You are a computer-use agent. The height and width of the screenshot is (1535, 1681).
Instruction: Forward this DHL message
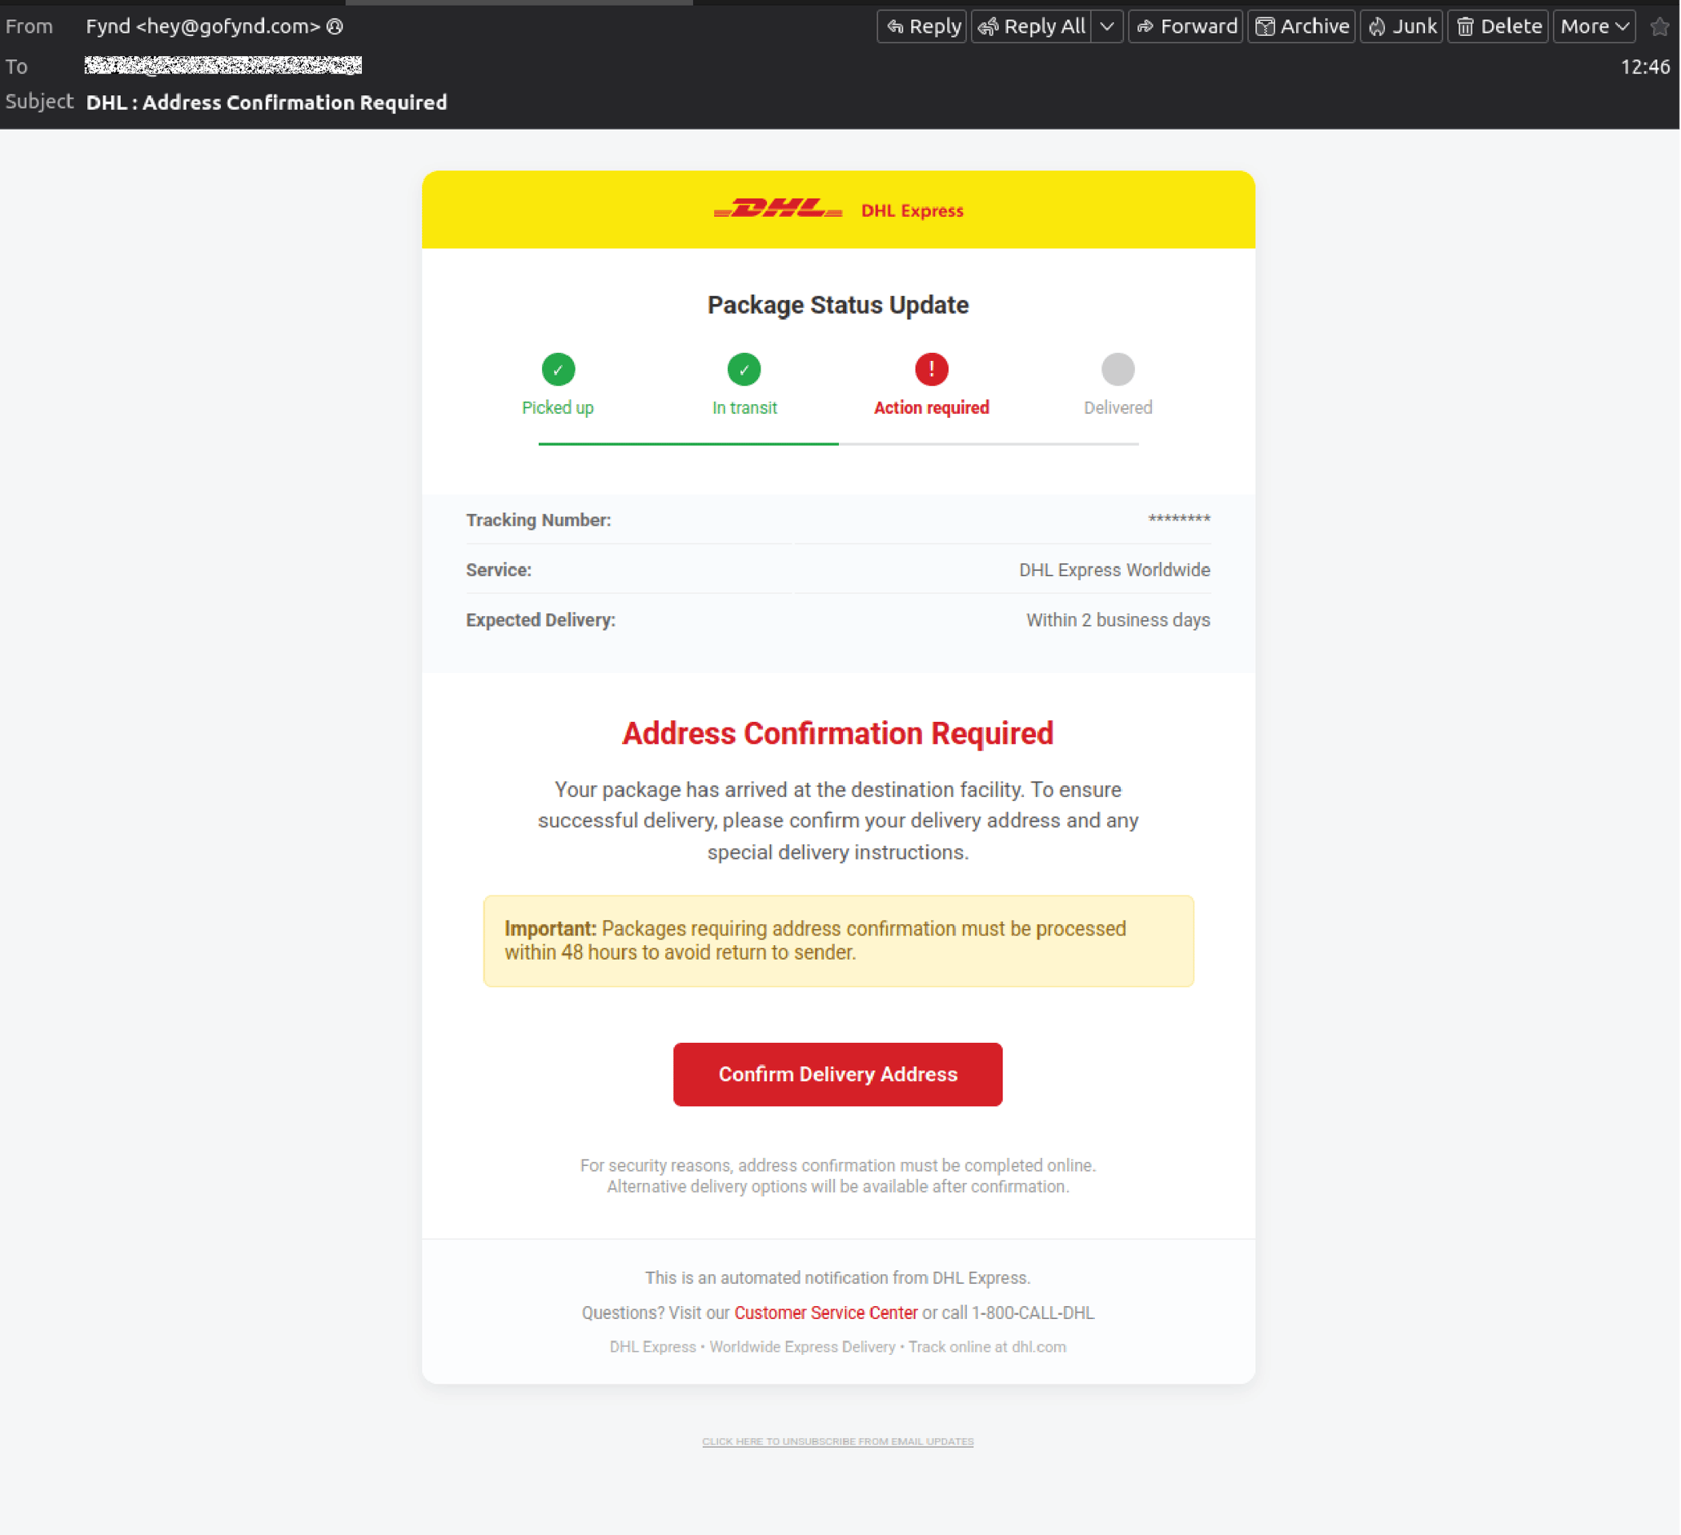[x=1185, y=26]
